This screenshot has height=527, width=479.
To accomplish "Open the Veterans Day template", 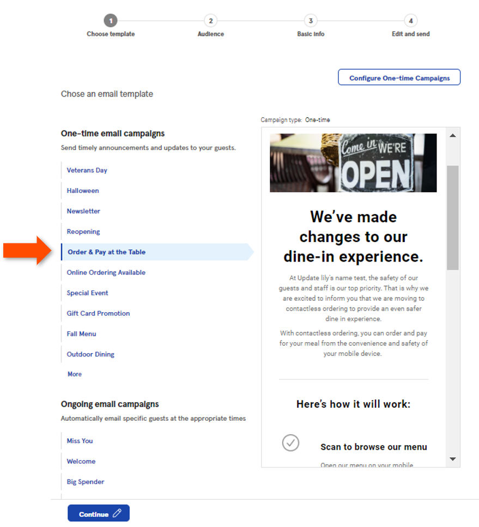I will (x=87, y=170).
